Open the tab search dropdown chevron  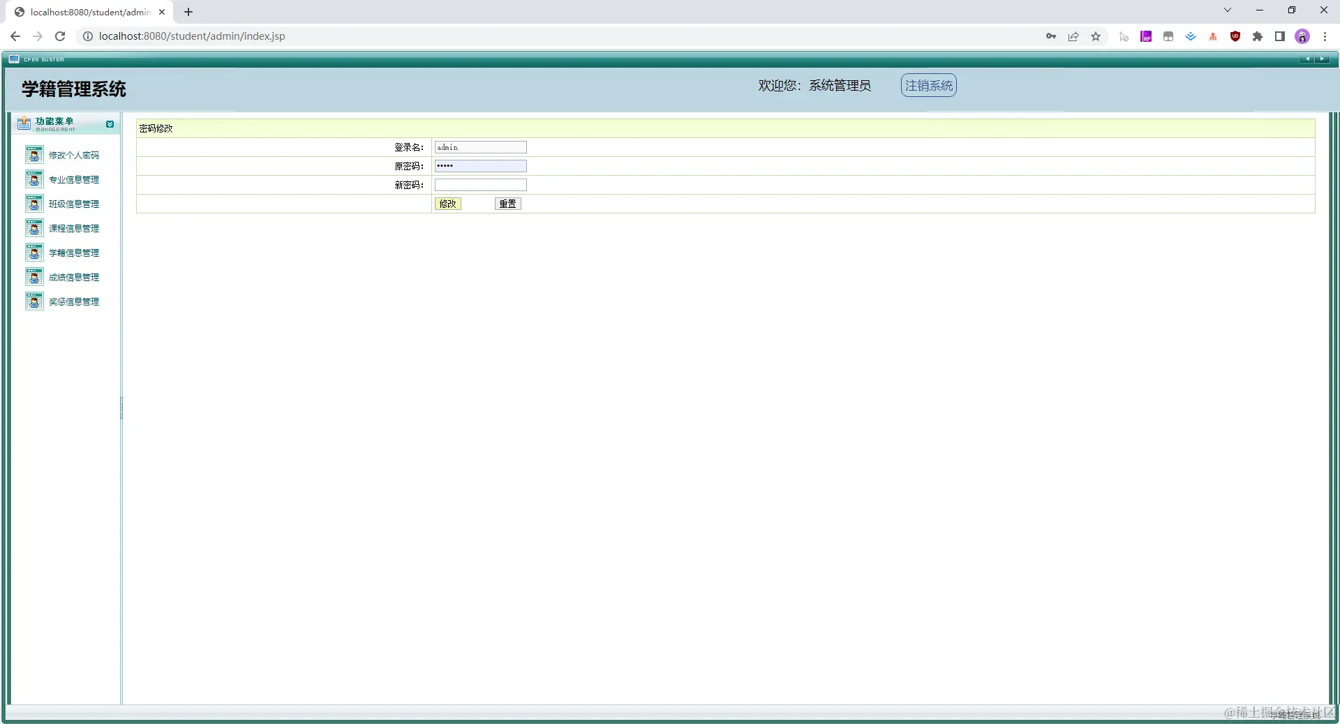tap(1228, 10)
